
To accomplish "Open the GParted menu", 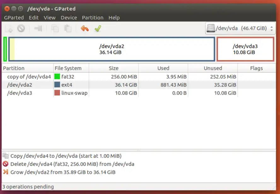I will coord(14,18).
